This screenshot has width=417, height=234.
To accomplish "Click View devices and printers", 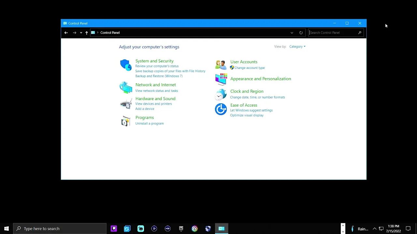I will (x=154, y=104).
